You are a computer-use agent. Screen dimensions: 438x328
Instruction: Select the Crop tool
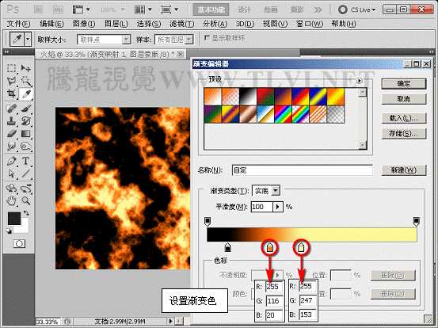[11, 93]
